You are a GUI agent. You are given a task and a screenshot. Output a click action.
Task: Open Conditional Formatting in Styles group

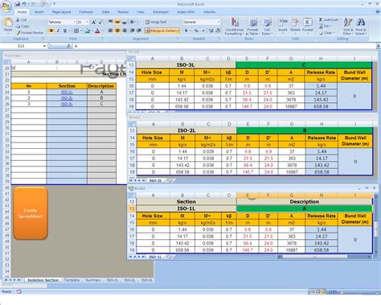[235, 27]
